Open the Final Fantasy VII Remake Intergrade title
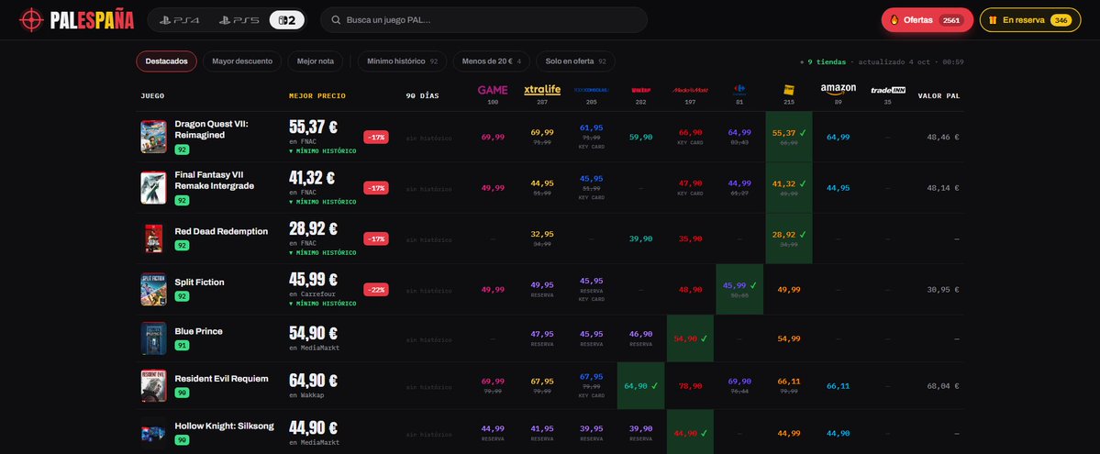This screenshot has height=454, width=1100. click(x=214, y=181)
